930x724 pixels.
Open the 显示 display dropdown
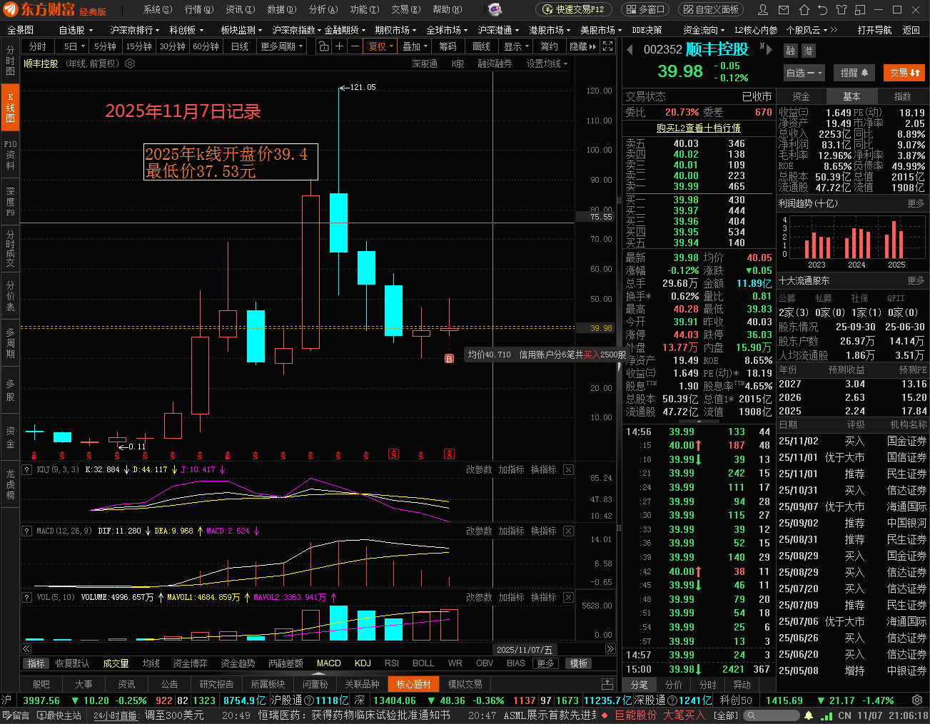click(517, 46)
